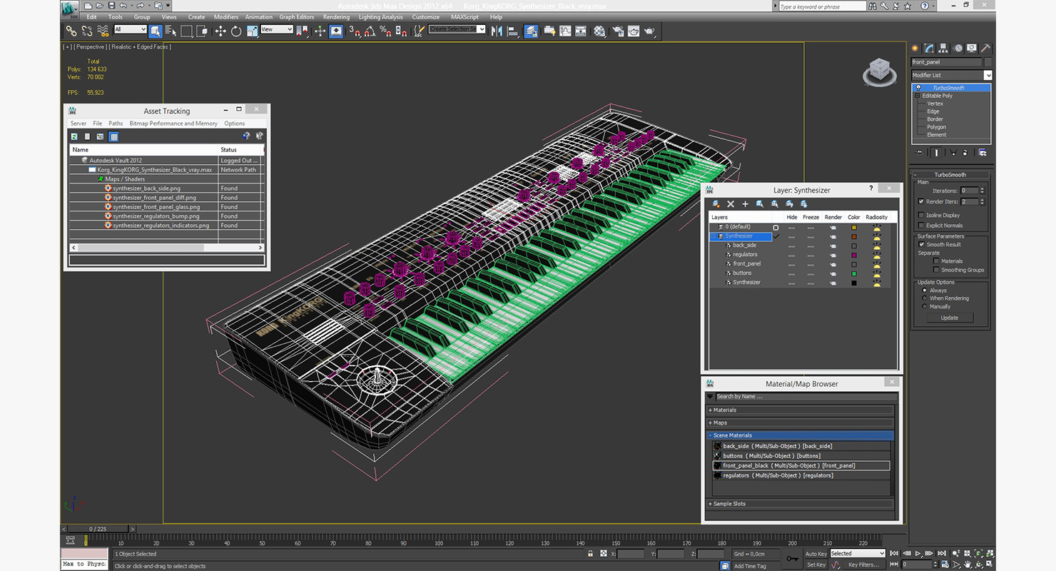Screen dimensions: 1056x571
Task: Click the Set Key button
Action: [x=816, y=565]
